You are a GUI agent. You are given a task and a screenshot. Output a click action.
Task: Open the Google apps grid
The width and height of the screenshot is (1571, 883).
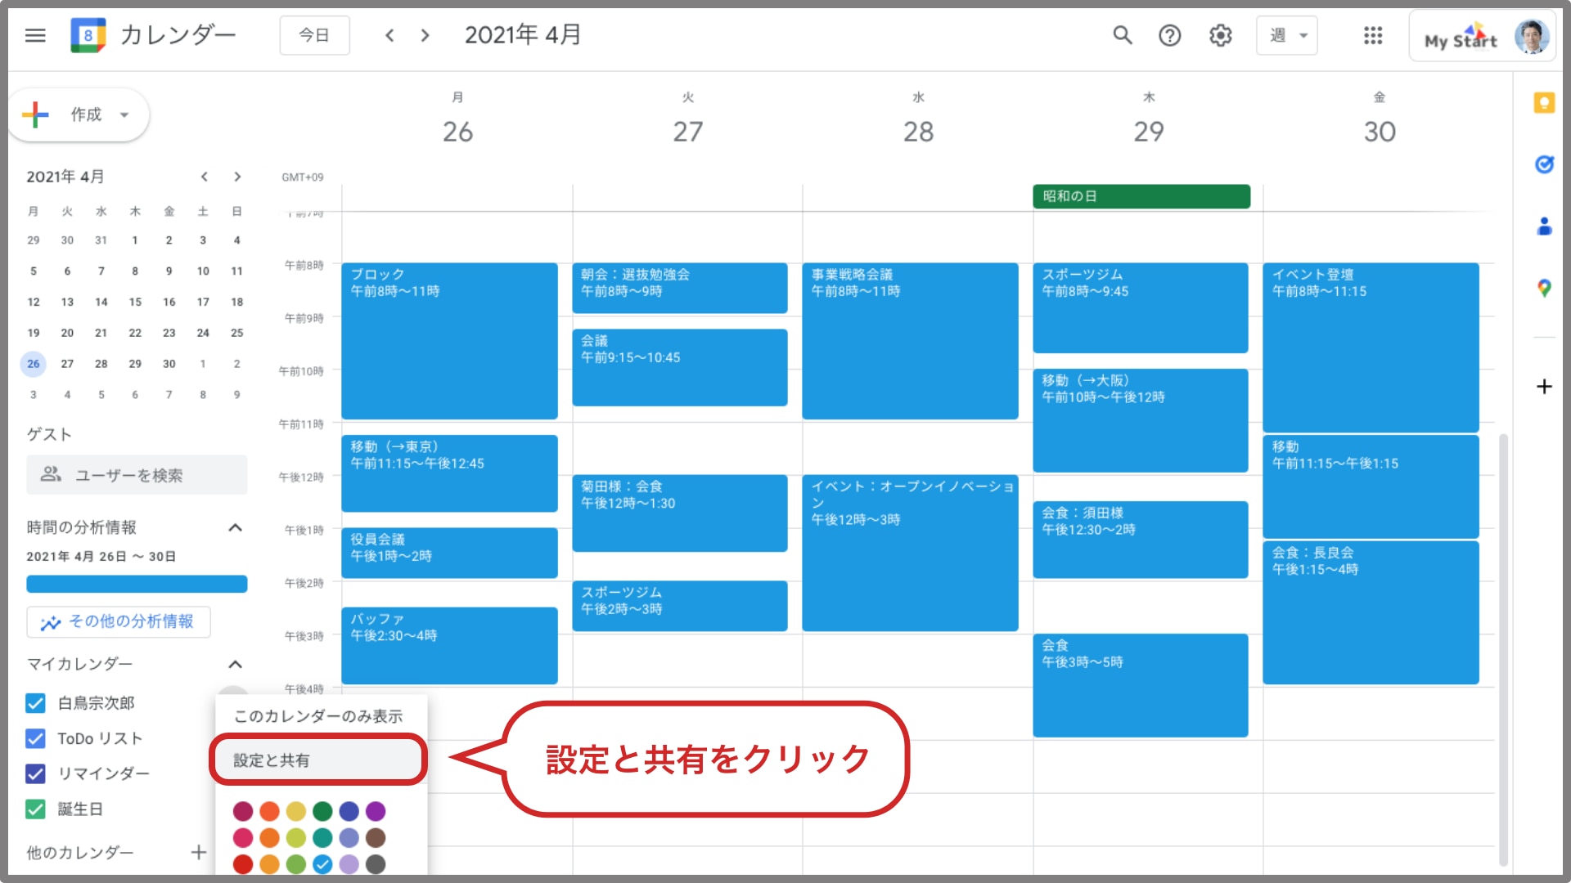click(1373, 35)
